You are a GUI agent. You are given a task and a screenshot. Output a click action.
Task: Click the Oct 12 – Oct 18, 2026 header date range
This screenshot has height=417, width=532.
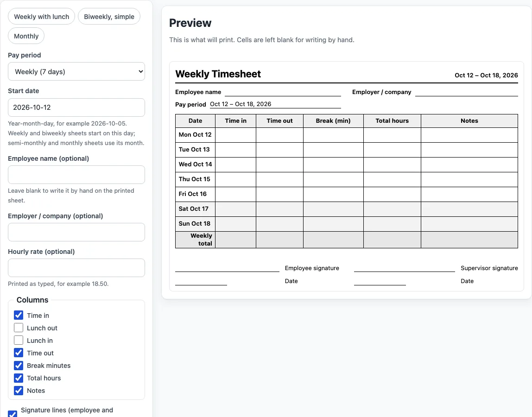click(x=486, y=76)
